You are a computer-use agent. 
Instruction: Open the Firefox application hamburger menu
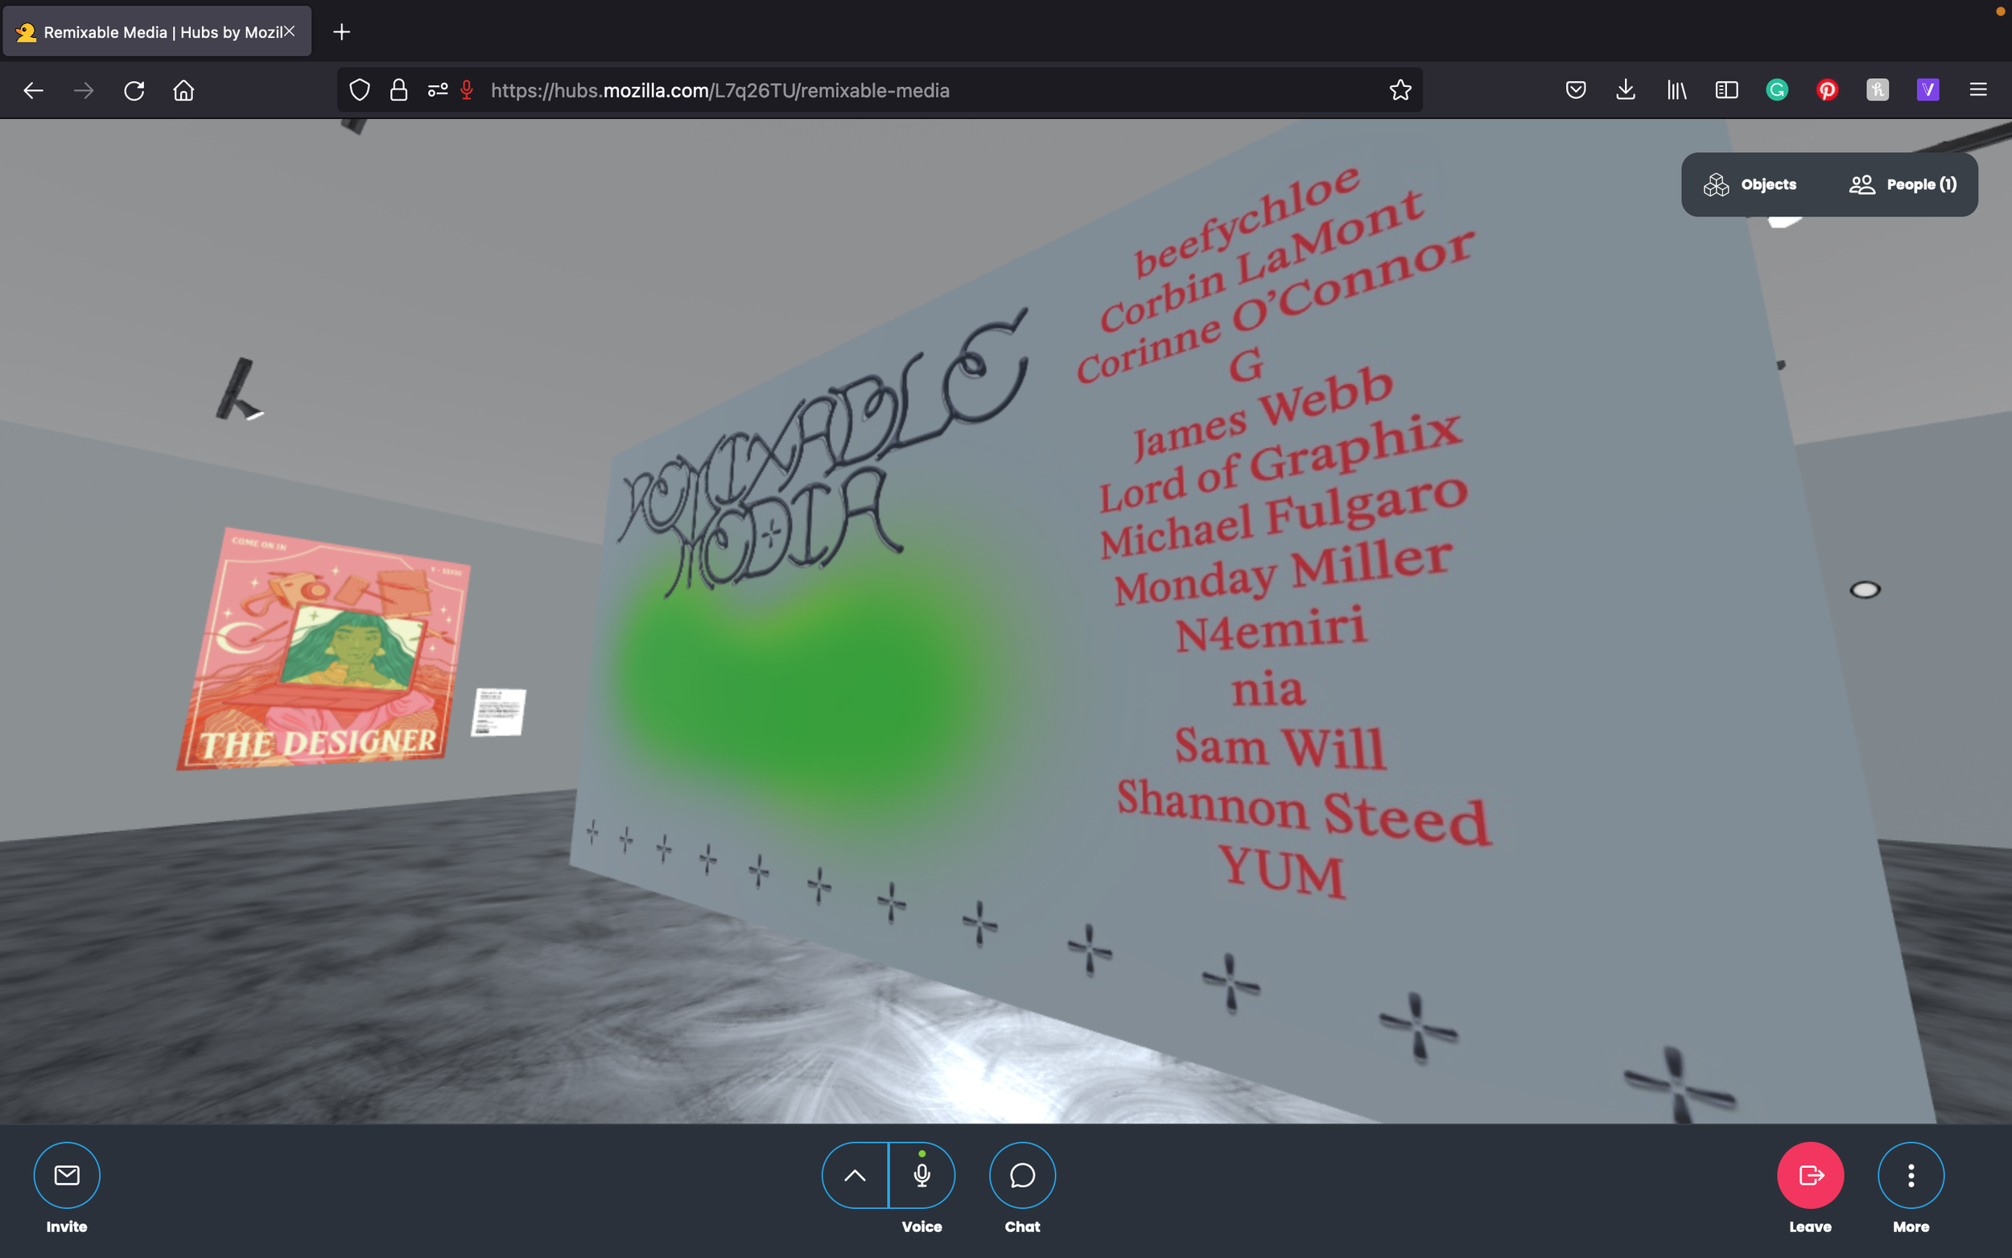1978,90
